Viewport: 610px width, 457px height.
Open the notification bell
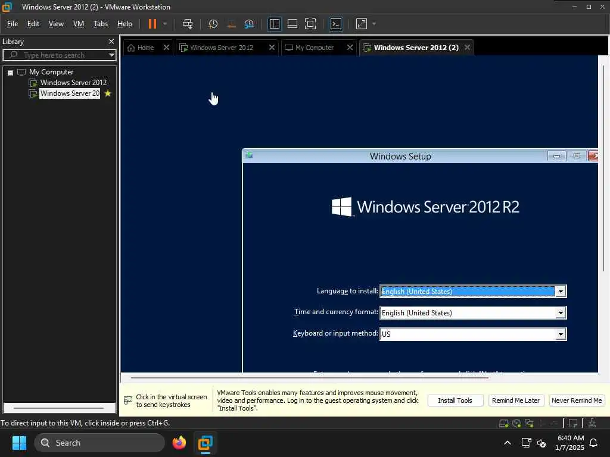click(x=594, y=443)
